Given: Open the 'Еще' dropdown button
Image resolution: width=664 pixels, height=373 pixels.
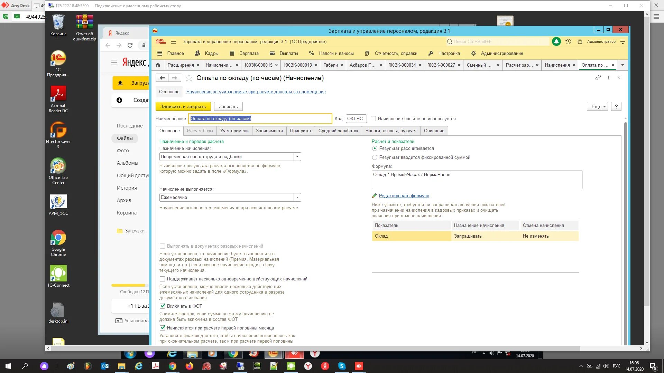Looking at the screenshot, I should pyautogui.click(x=597, y=107).
